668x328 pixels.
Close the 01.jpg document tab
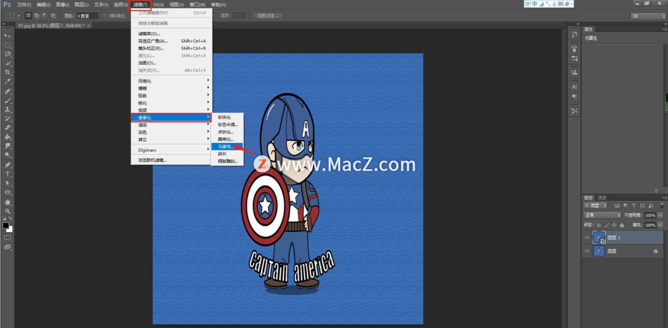89,25
